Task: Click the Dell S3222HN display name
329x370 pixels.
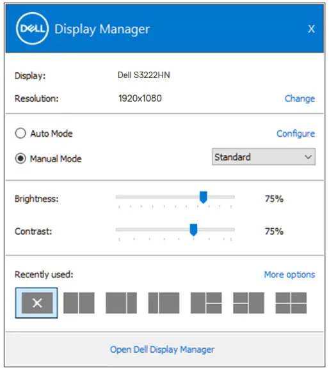Action: pyautogui.click(x=144, y=75)
